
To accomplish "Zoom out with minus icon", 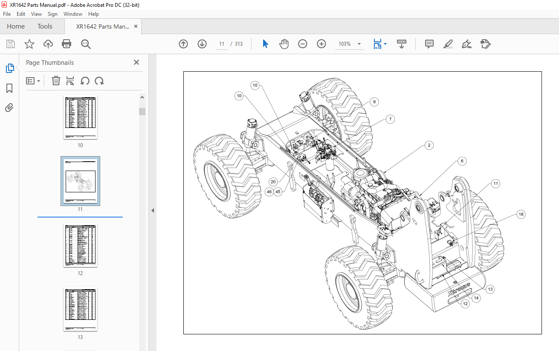I will pos(303,44).
